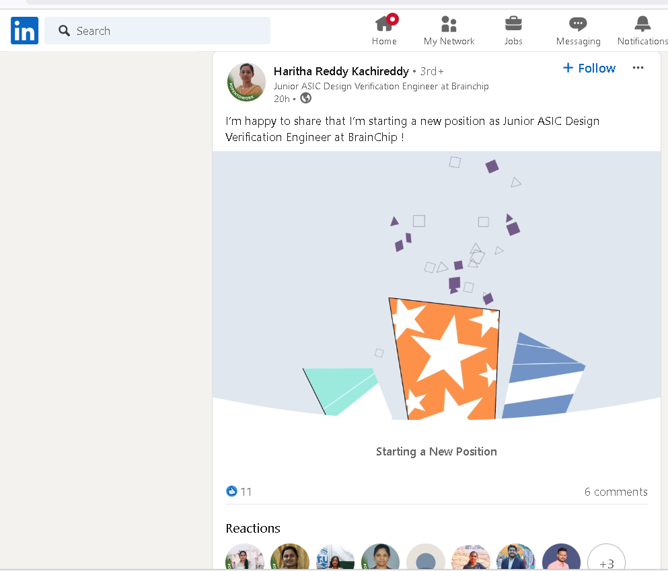Image resolution: width=668 pixels, height=571 pixels.
Task: Open the 6 comments link
Action: click(616, 492)
